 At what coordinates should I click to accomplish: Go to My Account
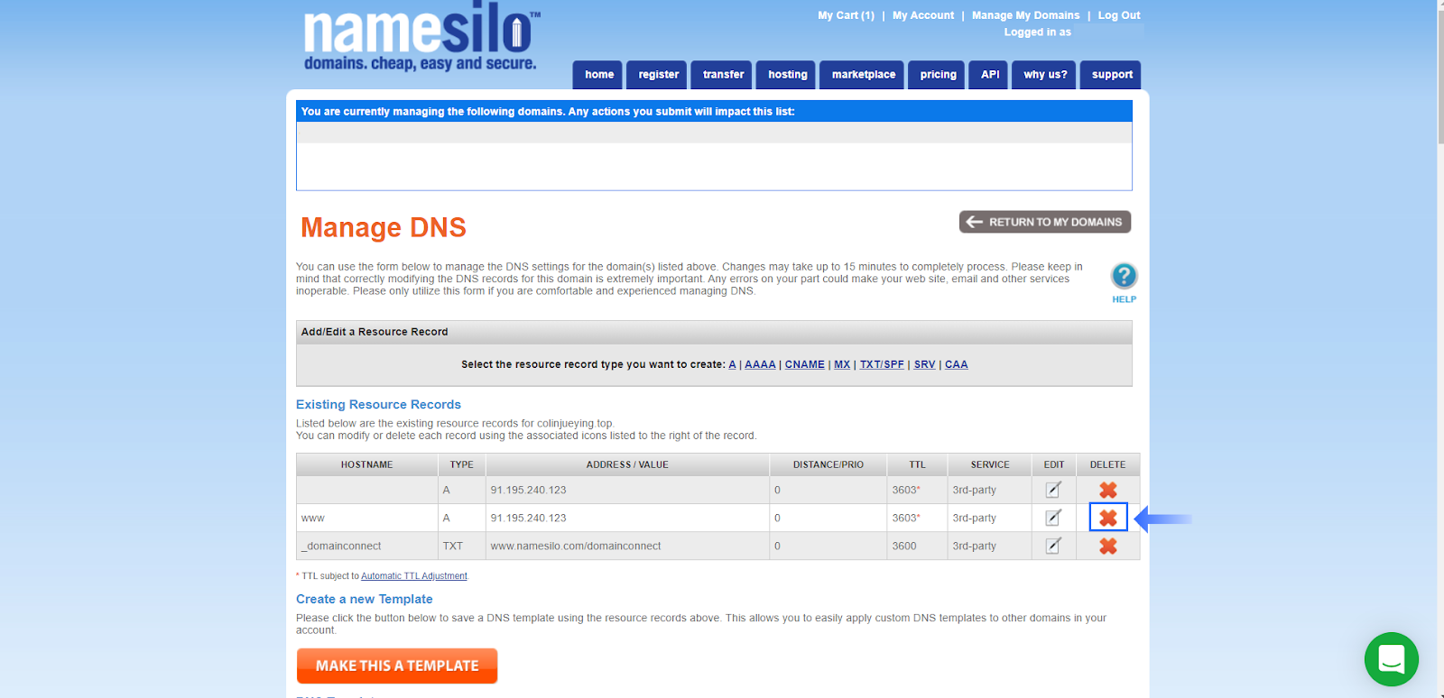923,15
